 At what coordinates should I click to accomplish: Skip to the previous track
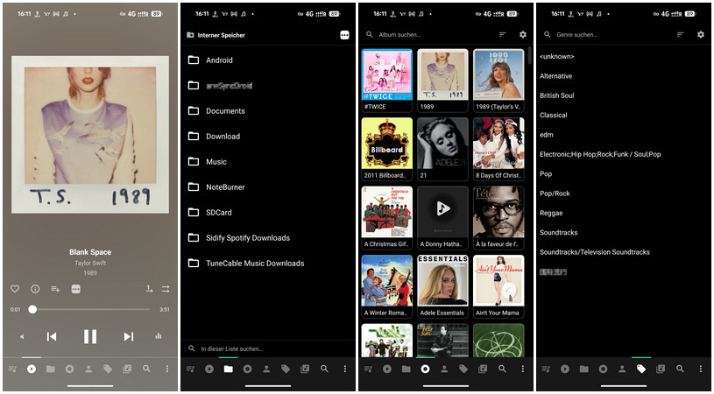52,337
